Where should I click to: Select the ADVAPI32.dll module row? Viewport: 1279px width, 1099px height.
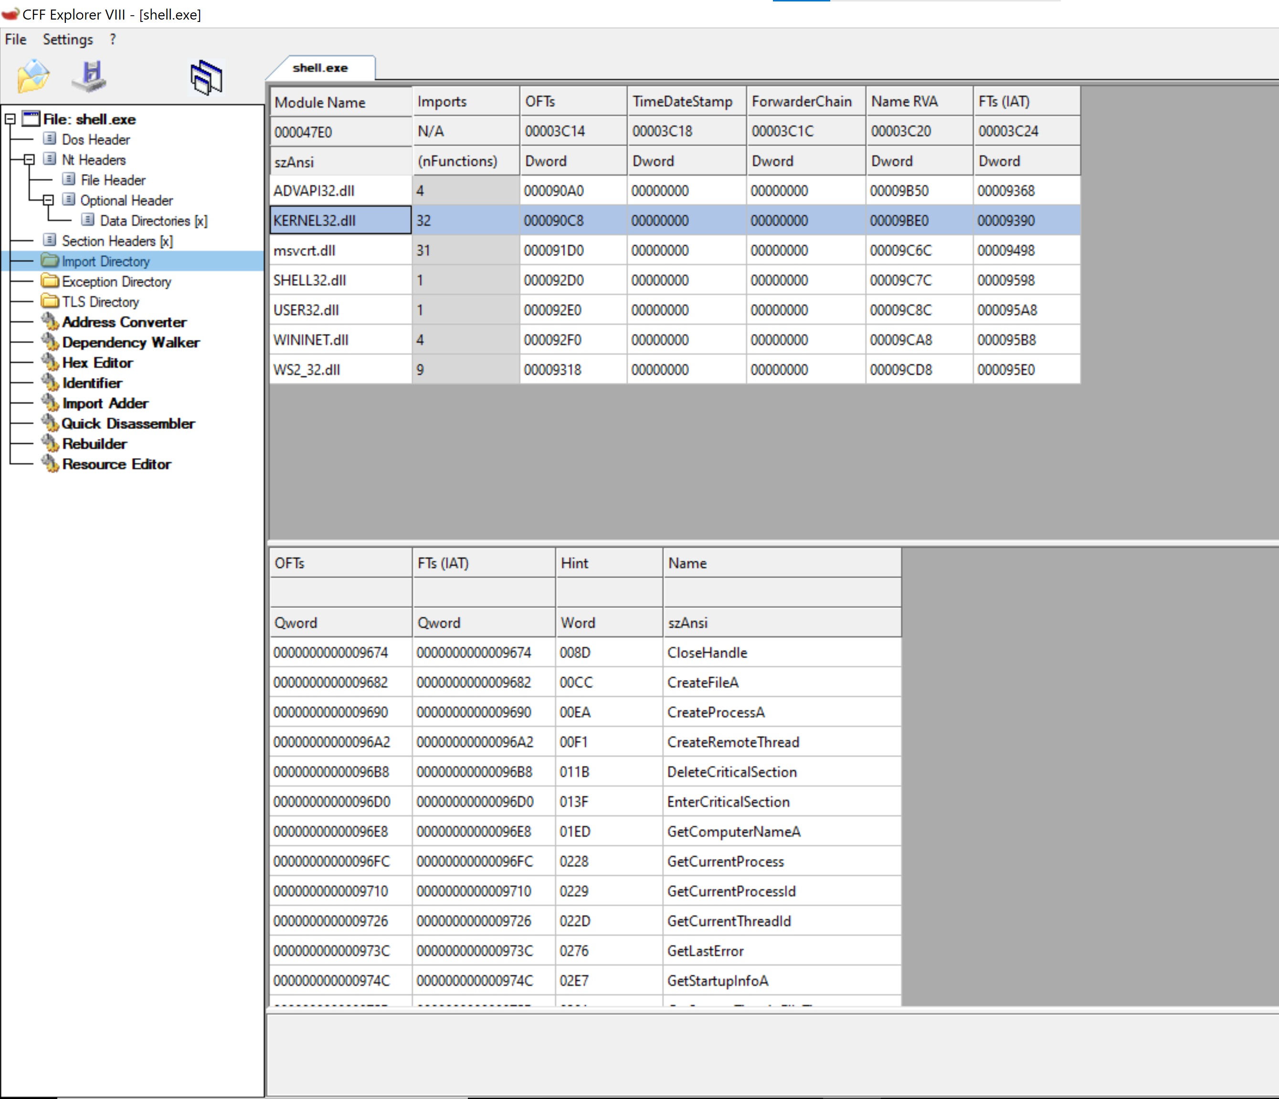point(675,191)
